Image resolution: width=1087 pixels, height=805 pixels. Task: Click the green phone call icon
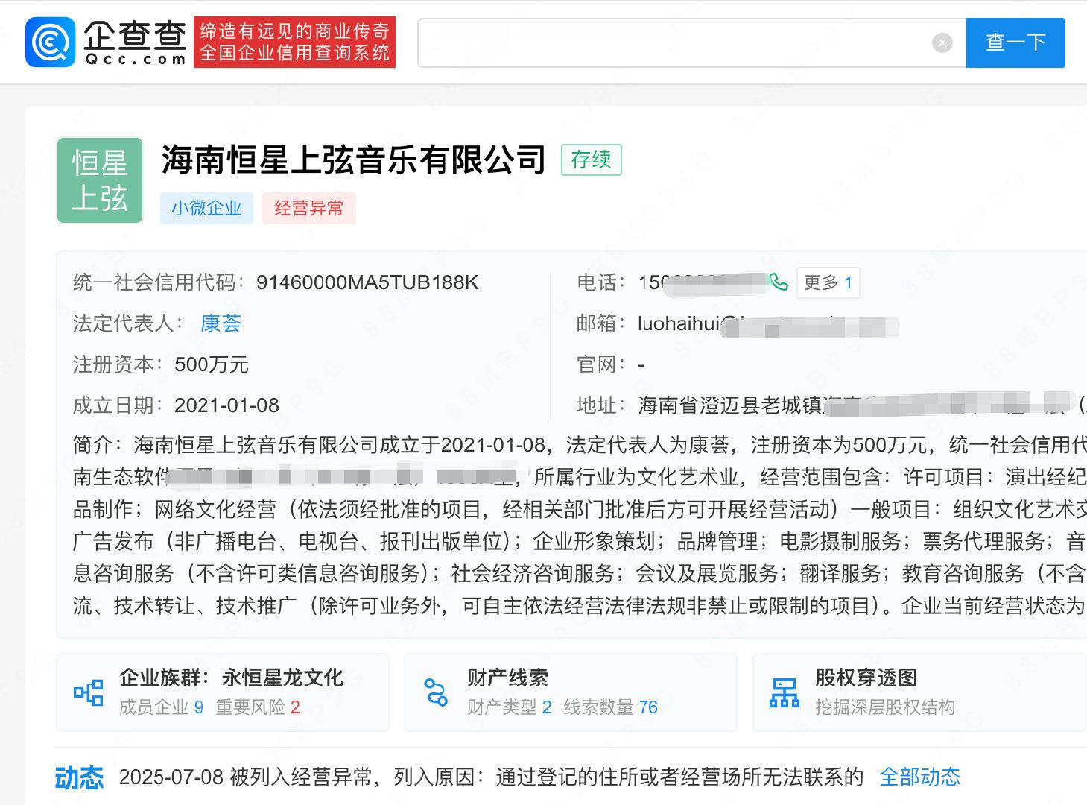pyautogui.click(x=779, y=282)
